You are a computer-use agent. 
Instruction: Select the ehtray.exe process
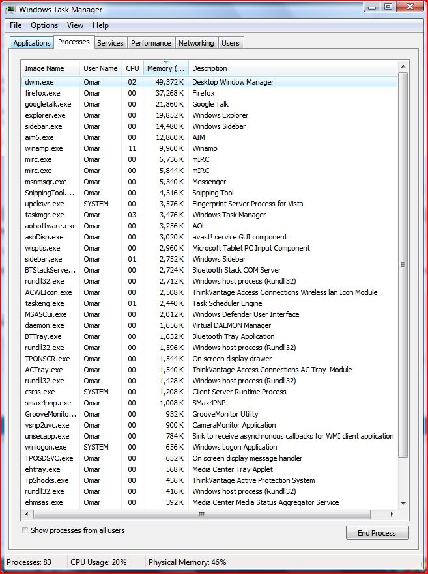pyautogui.click(x=209, y=469)
